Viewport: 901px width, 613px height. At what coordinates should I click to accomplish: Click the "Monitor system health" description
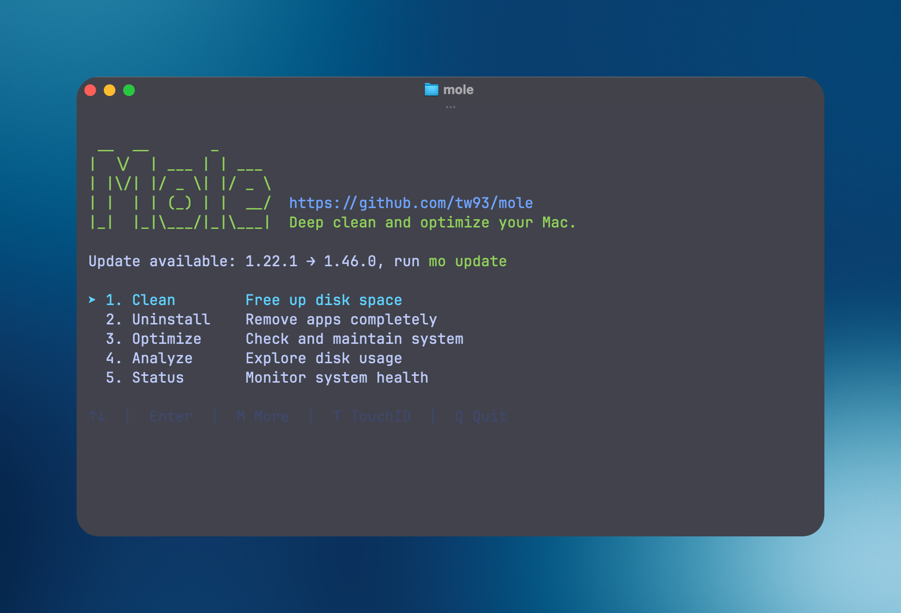coord(337,378)
